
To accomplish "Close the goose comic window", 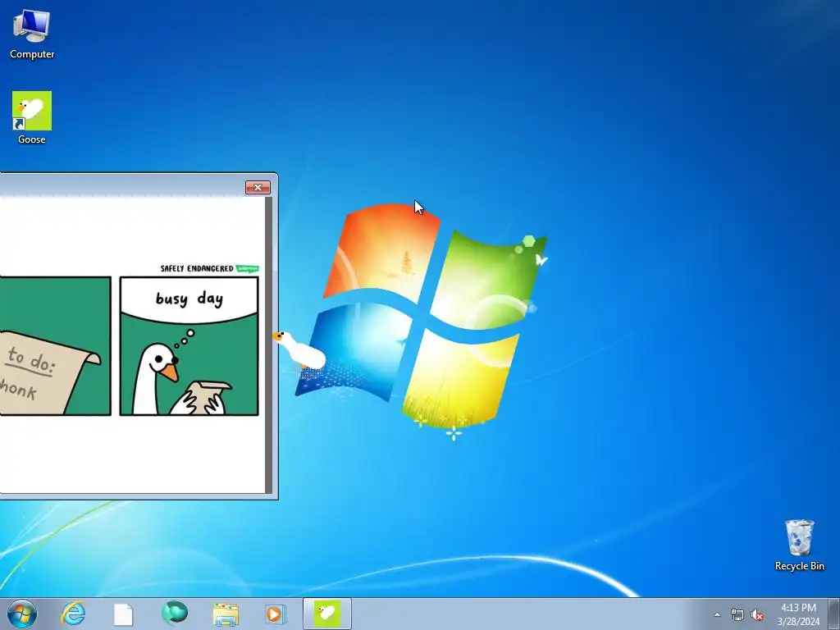I will (258, 188).
